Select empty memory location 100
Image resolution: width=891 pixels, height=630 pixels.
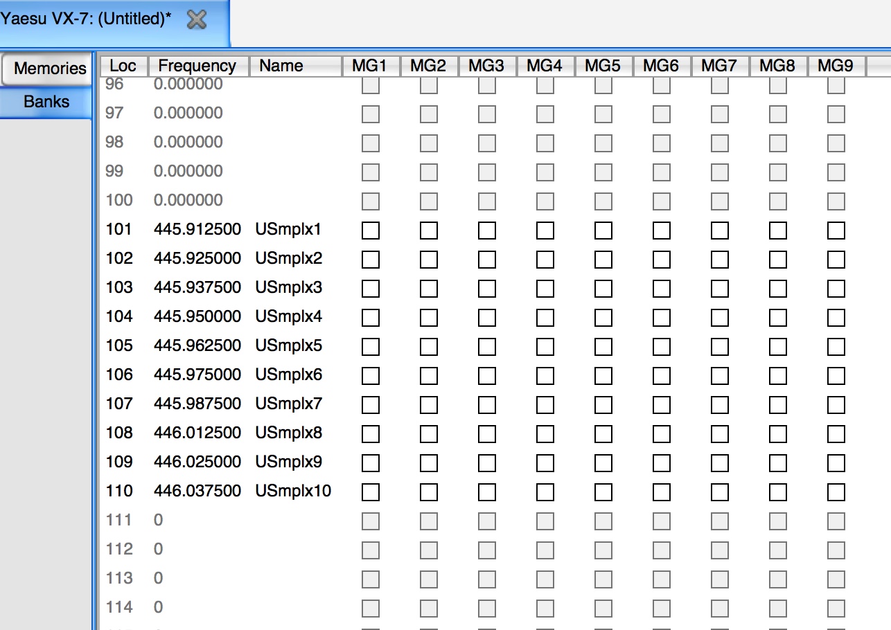click(x=119, y=200)
